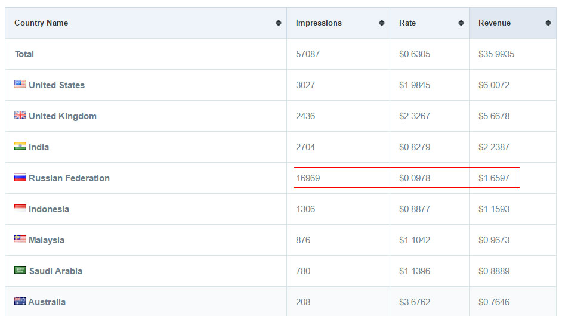
Task: Click Russian Federation impressions value 16969
Action: click(x=308, y=178)
